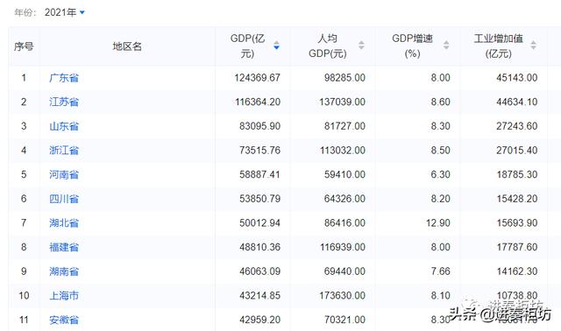The width and height of the screenshot is (561, 331).
Task: Open the 浙江省 link
Action: (64, 151)
